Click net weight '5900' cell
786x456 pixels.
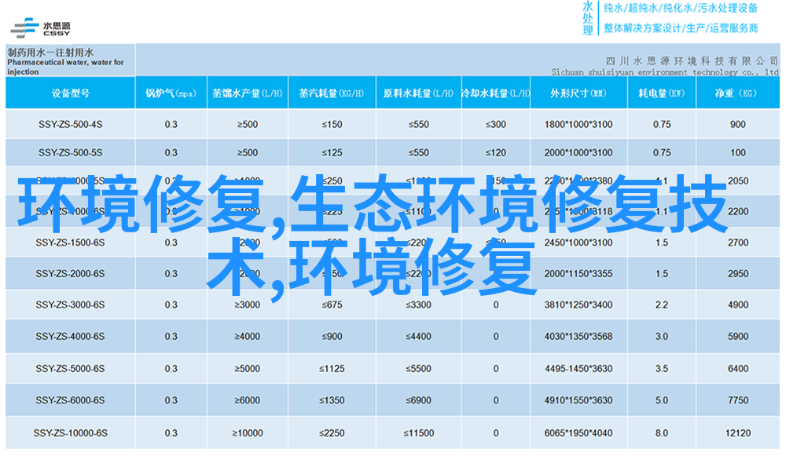click(x=738, y=337)
